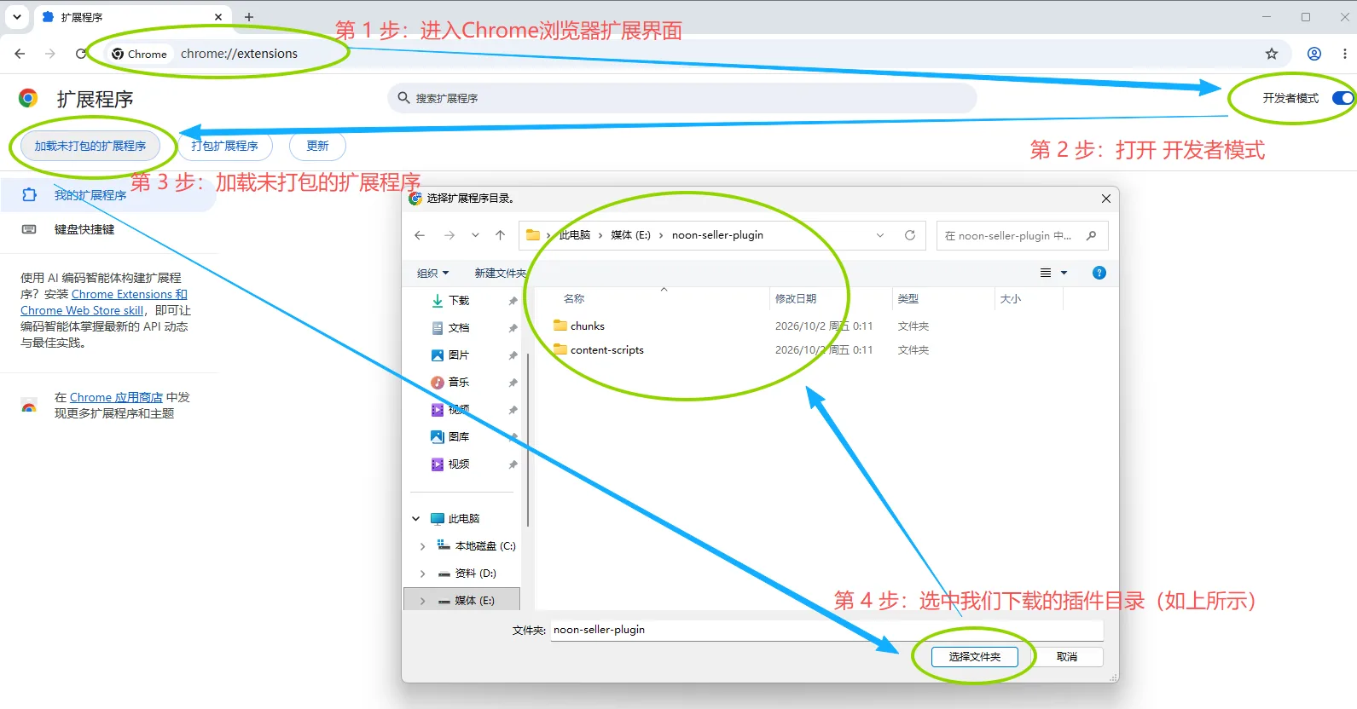Screen dimensions: 1357x709
Task: Open a new tab with the plus icon
Action: 249,17
